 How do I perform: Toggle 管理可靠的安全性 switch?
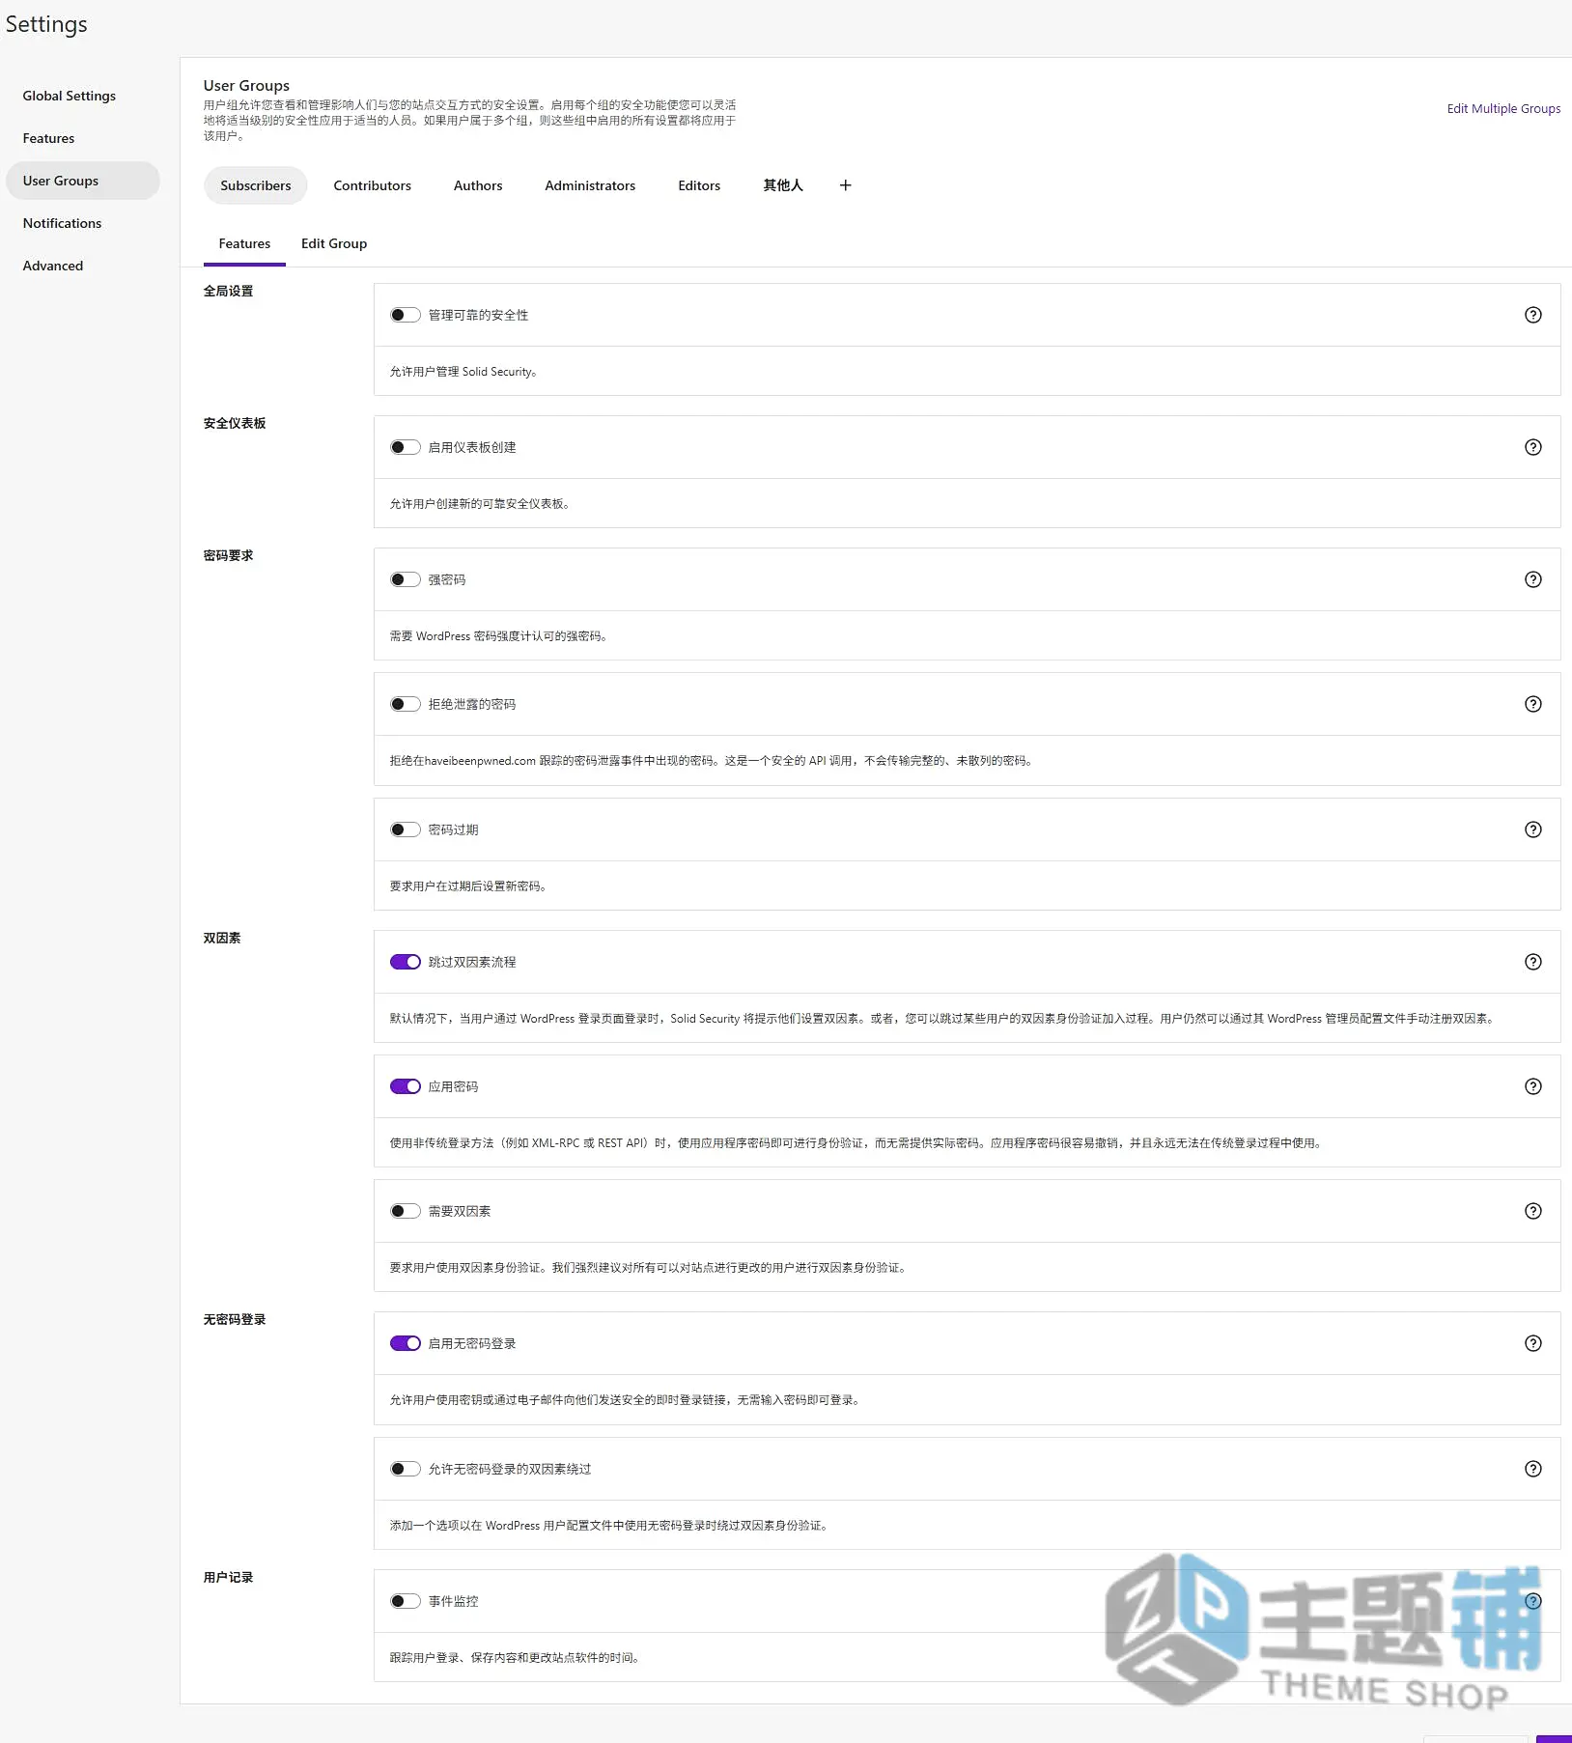405,315
